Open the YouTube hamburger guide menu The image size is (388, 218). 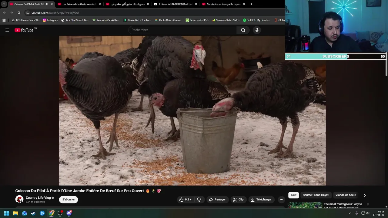coord(7,30)
